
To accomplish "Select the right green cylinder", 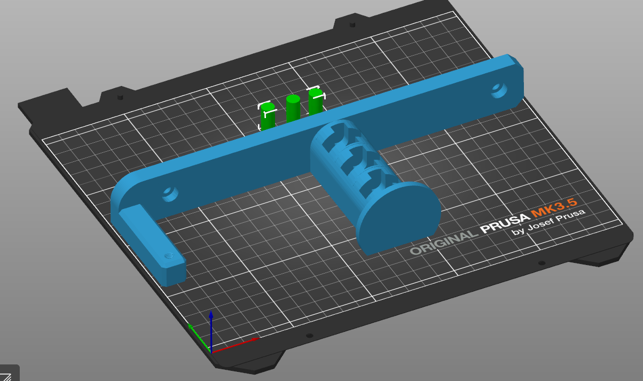I will (x=316, y=102).
